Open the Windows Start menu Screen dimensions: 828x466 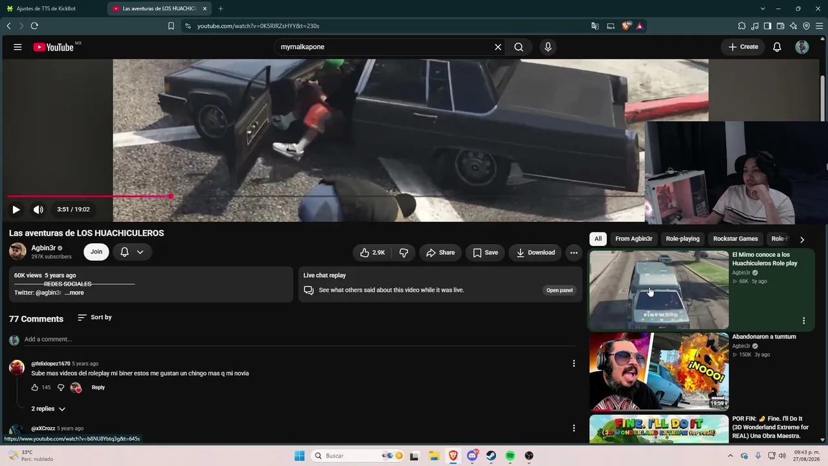pyautogui.click(x=300, y=456)
